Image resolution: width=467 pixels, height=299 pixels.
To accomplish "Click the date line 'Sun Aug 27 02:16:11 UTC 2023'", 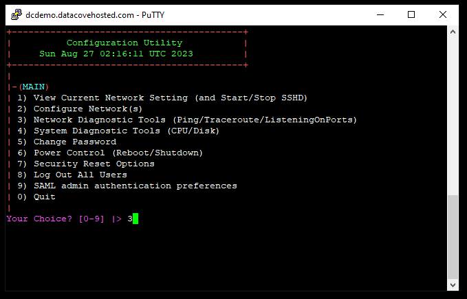I will pos(116,54).
